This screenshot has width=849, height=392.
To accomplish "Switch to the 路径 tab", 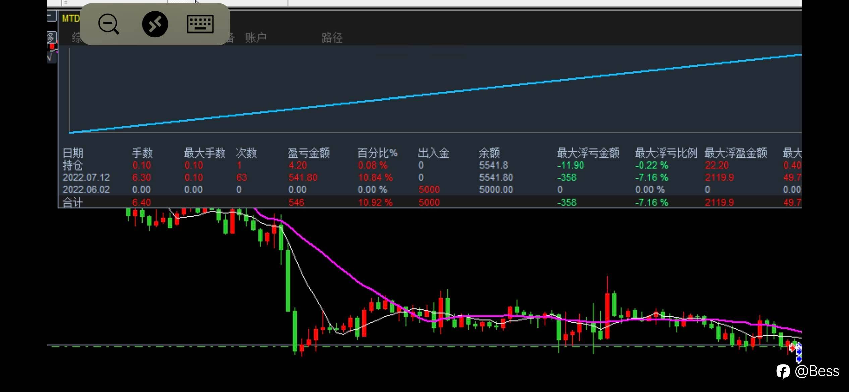I will (332, 38).
